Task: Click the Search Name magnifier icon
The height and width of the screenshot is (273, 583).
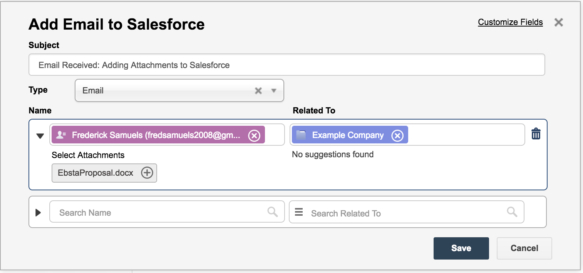Action: click(273, 212)
